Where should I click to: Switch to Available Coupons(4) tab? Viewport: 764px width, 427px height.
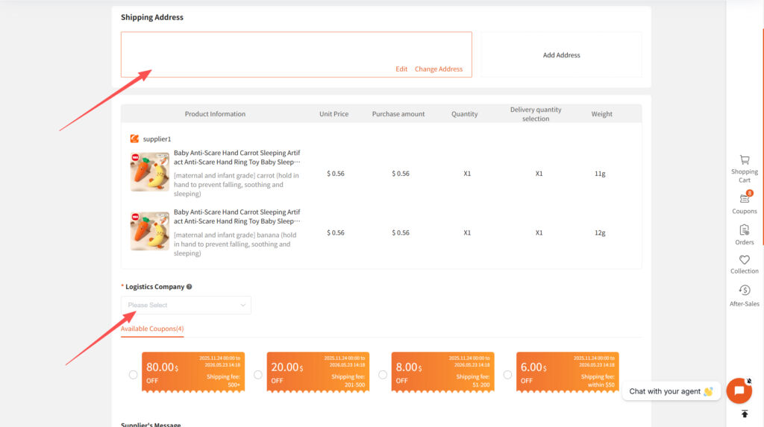[x=152, y=329]
